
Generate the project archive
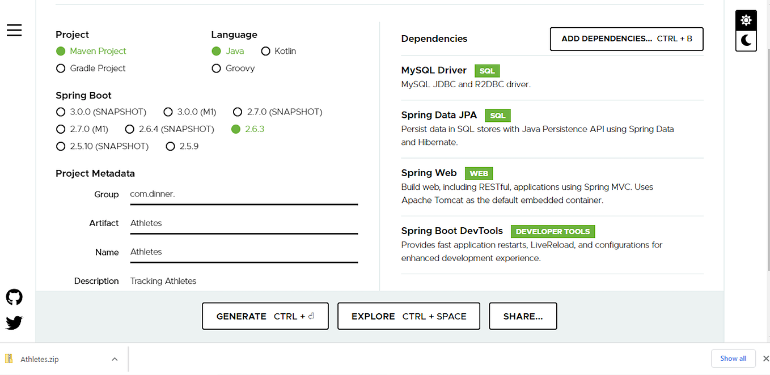[x=265, y=316]
